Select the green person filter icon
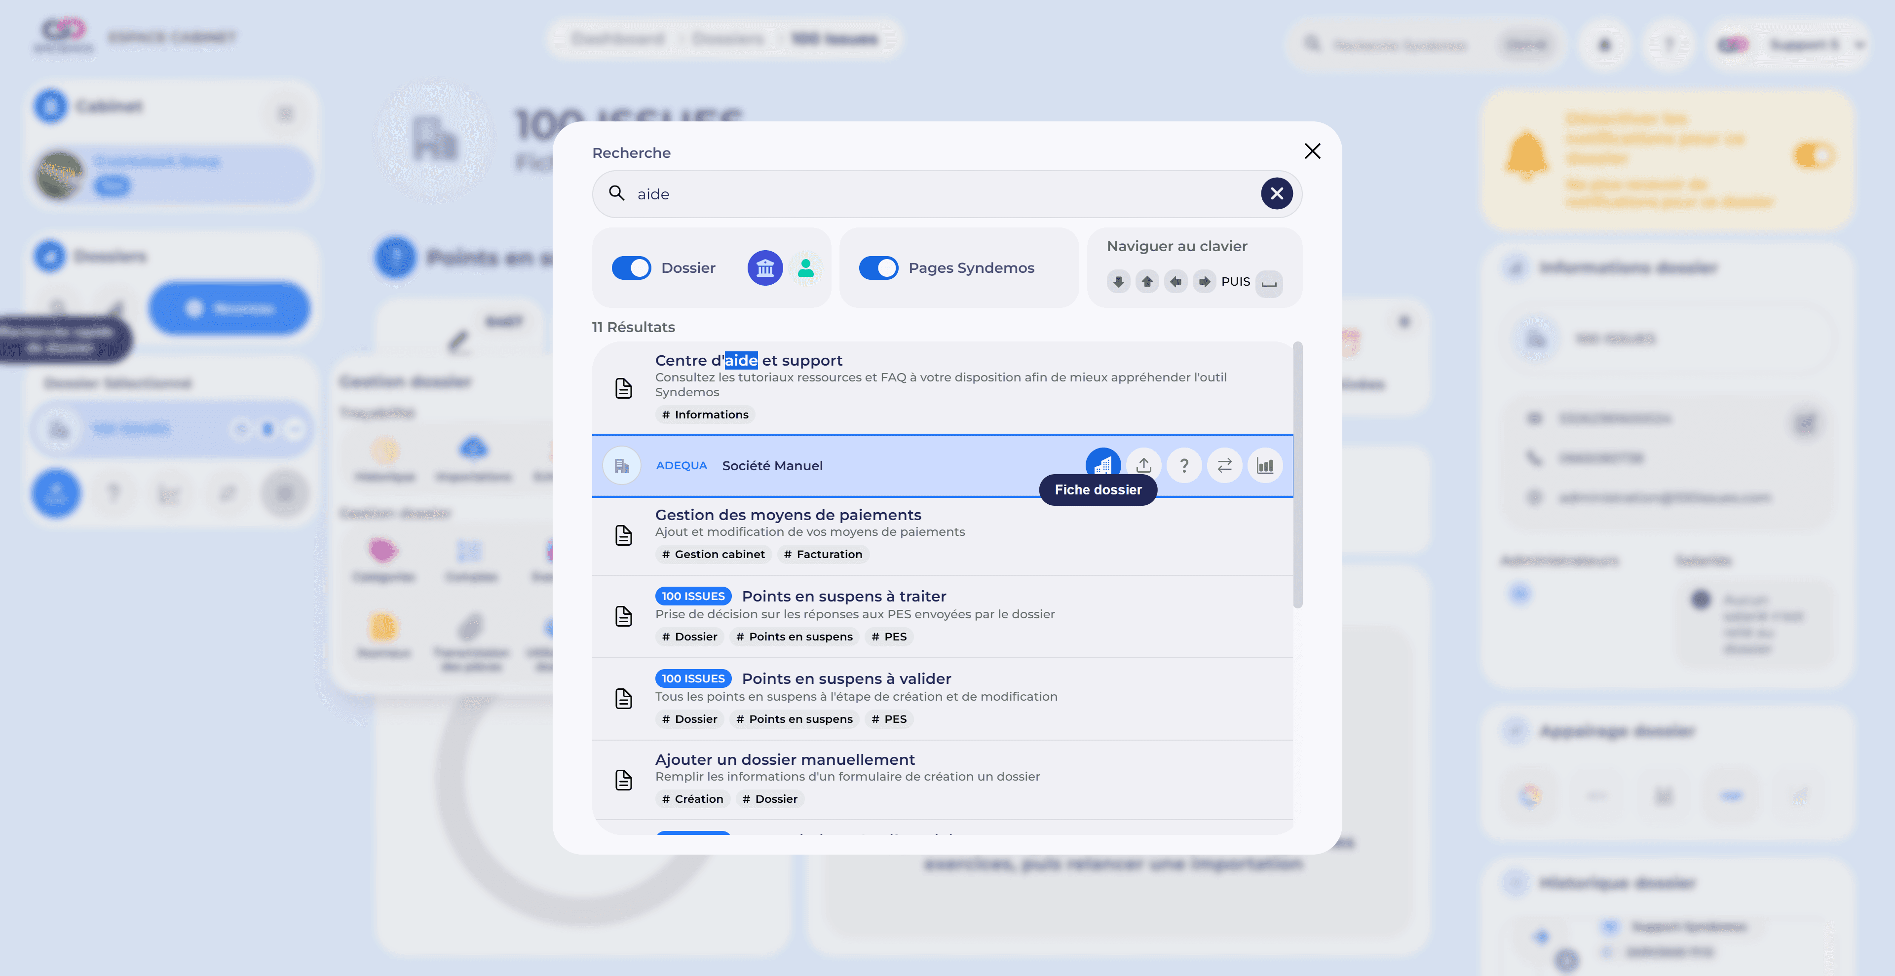The height and width of the screenshot is (976, 1895). pyautogui.click(x=805, y=268)
